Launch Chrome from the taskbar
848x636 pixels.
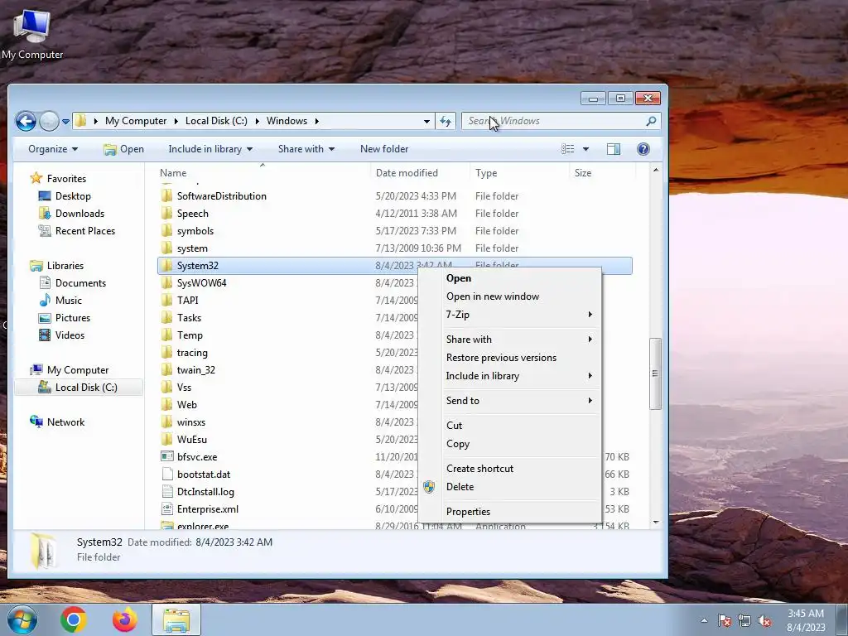[74, 619]
